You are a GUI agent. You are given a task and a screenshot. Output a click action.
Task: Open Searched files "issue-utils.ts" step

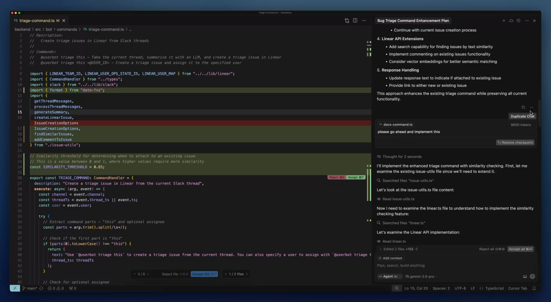point(405,181)
